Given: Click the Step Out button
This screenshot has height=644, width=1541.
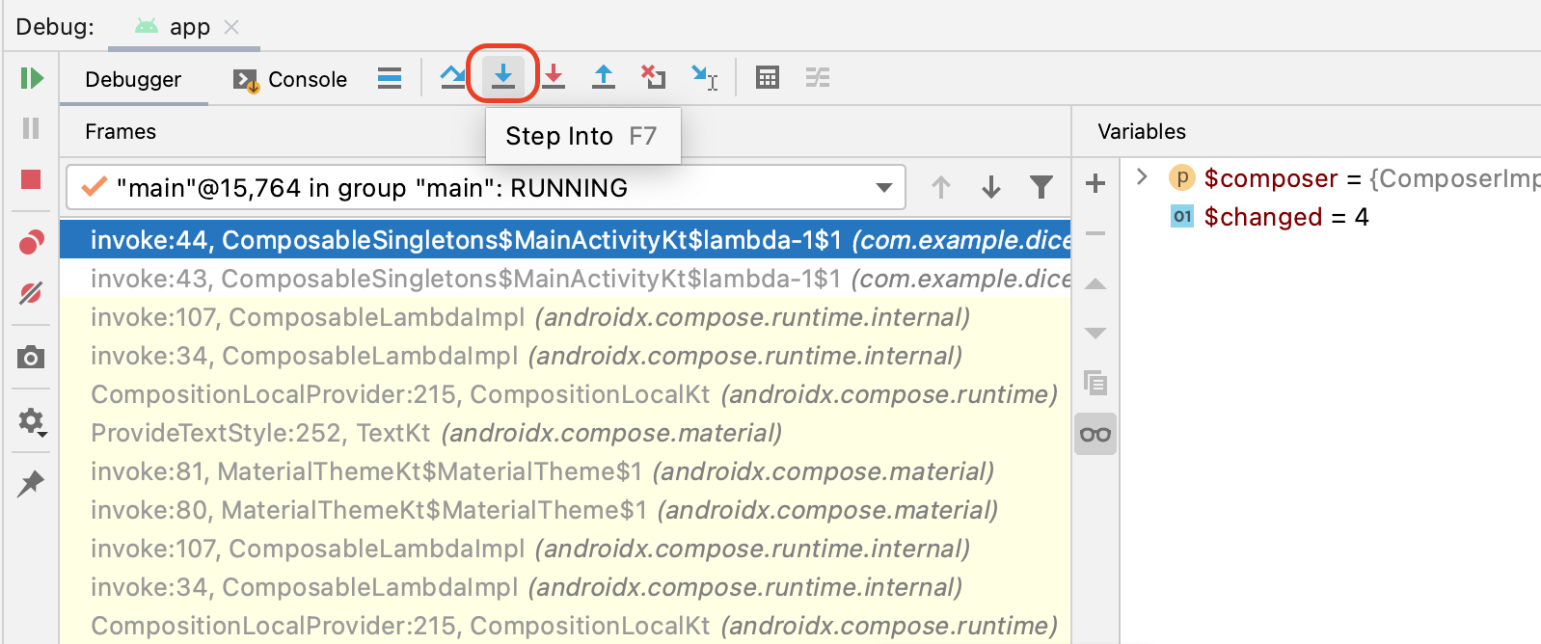Looking at the screenshot, I should click(604, 77).
